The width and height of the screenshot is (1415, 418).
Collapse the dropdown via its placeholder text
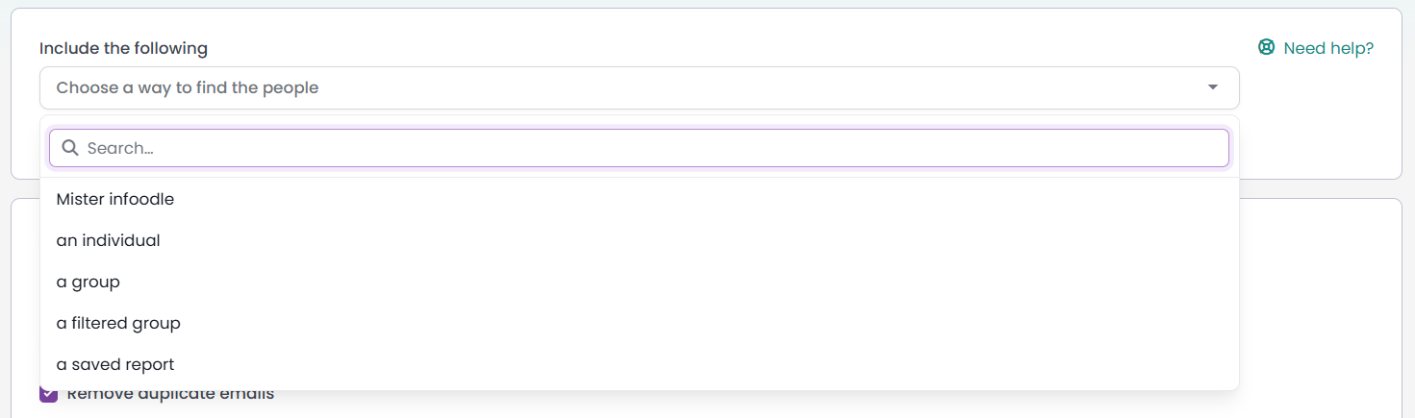[188, 87]
